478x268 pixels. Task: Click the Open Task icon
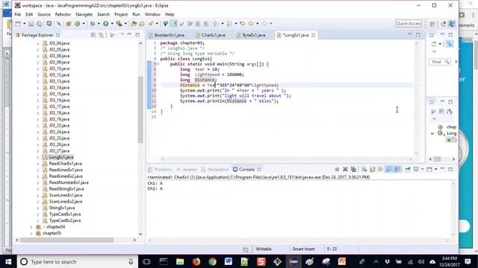(142, 24)
